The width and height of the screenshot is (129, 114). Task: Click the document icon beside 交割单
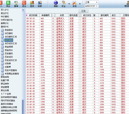[x=2, y=67]
